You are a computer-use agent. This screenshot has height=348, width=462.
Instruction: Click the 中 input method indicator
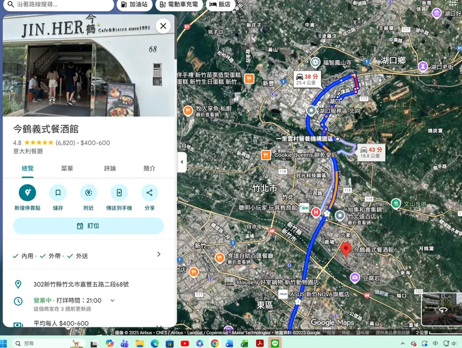click(435, 343)
